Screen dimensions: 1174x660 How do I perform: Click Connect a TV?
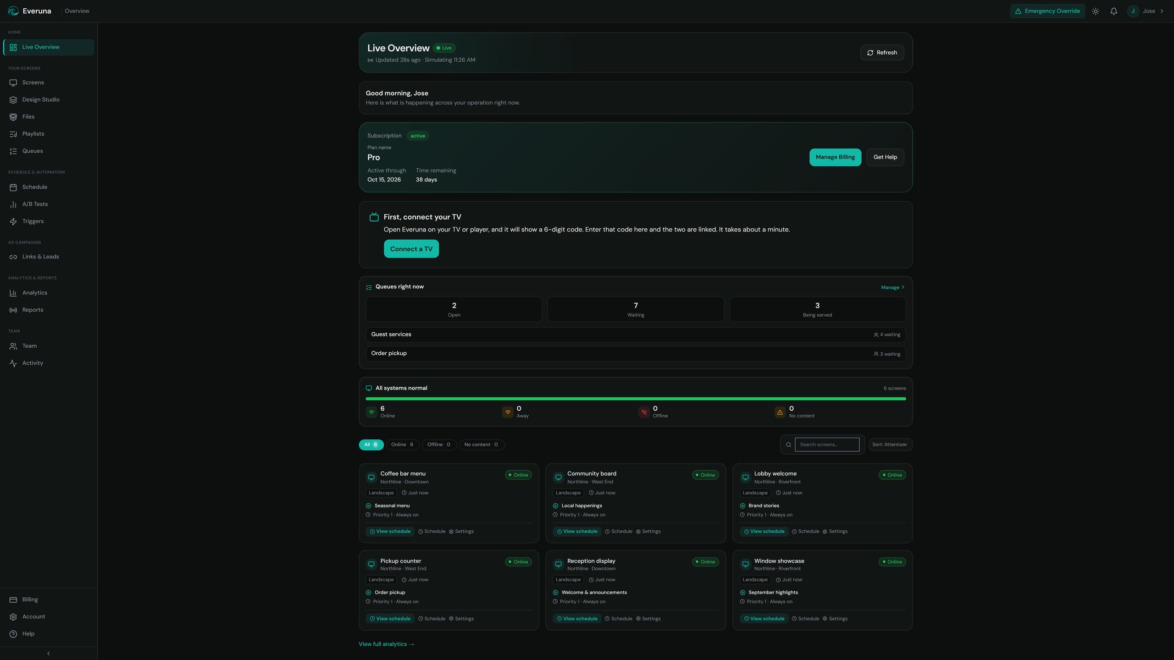click(411, 249)
